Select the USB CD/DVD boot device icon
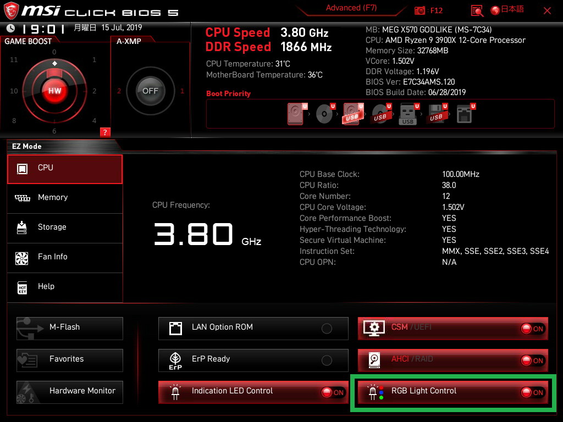Image resolution: width=563 pixels, height=422 pixels. coord(381,114)
